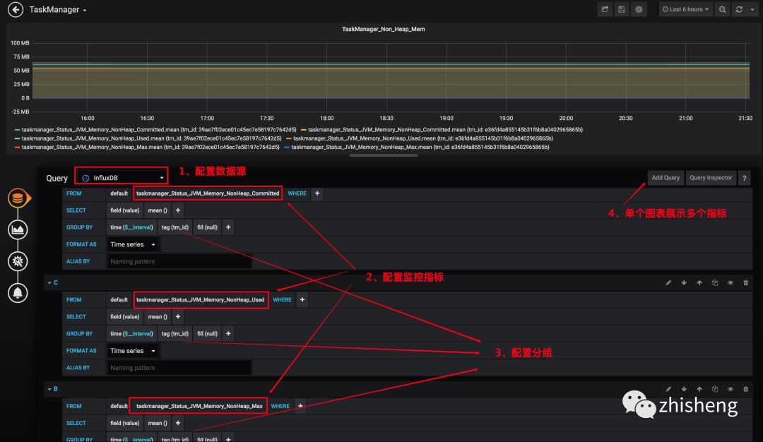Click TaskManager_Non_Heap_Mem panel title
763x442 pixels.
coord(384,29)
